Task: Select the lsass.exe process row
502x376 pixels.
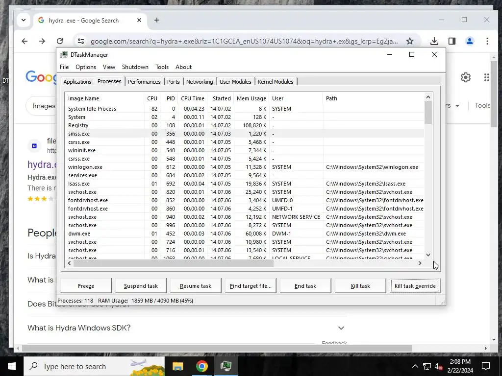Action: pyautogui.click(x=245, y=184)
